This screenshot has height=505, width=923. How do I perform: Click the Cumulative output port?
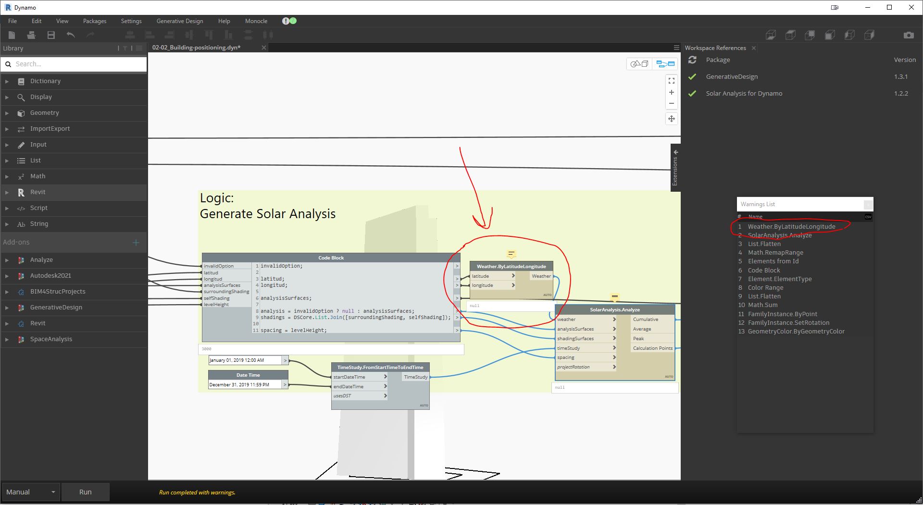(652, 320)
